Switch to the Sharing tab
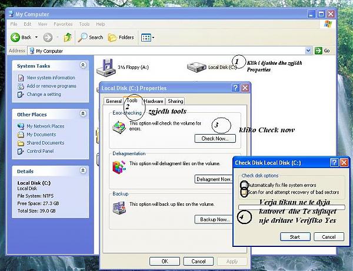This screenshot has height=271, width=353. pos(175,101)
